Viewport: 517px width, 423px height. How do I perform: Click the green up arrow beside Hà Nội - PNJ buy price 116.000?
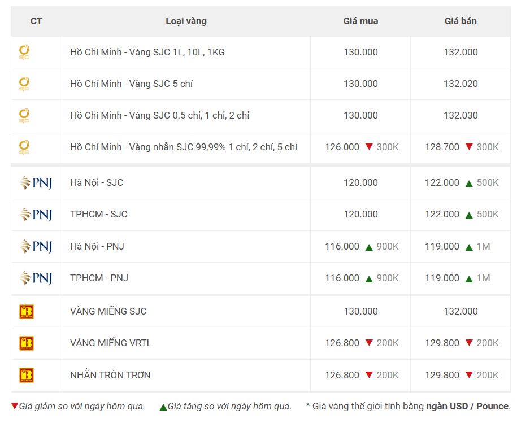click(369, 247)
